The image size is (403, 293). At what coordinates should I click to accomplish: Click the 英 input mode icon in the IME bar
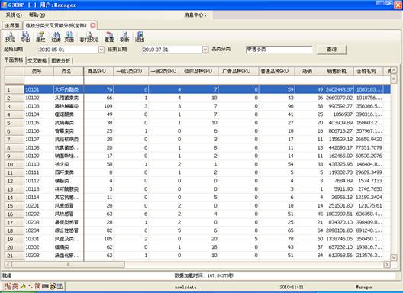15,286
